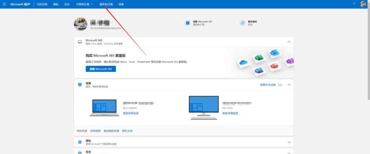This screenshot has height=154, width=370.
Task: Click the 隐私 shield icon
Action: (x=80, y=142)
